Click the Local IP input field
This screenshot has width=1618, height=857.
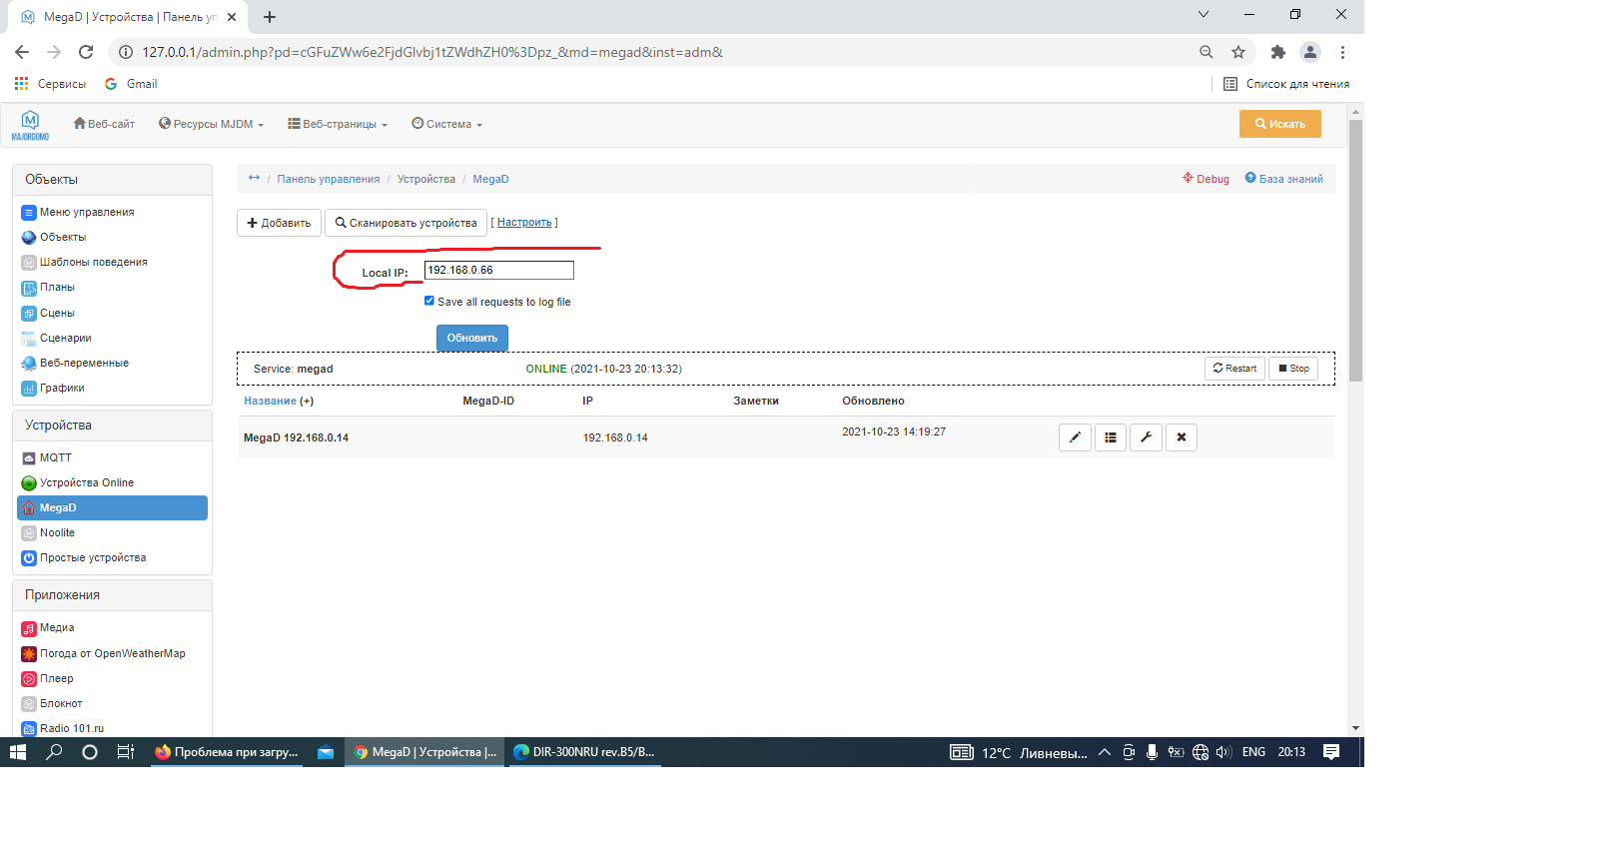click(498, 270)
